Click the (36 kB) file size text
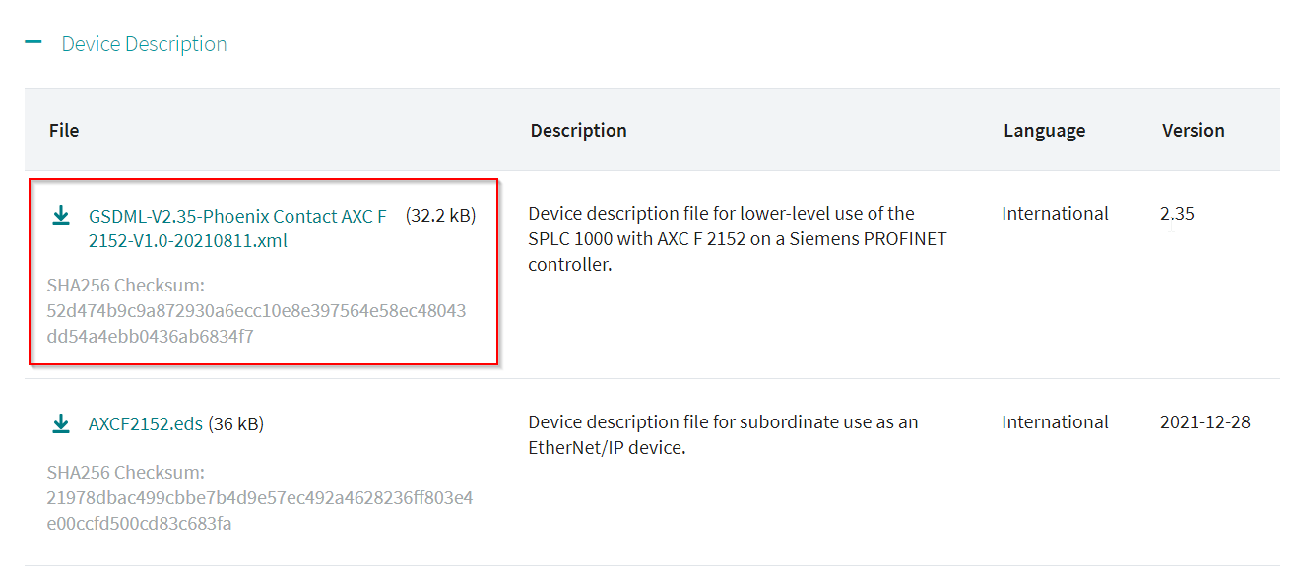 (x=235, y=424)
